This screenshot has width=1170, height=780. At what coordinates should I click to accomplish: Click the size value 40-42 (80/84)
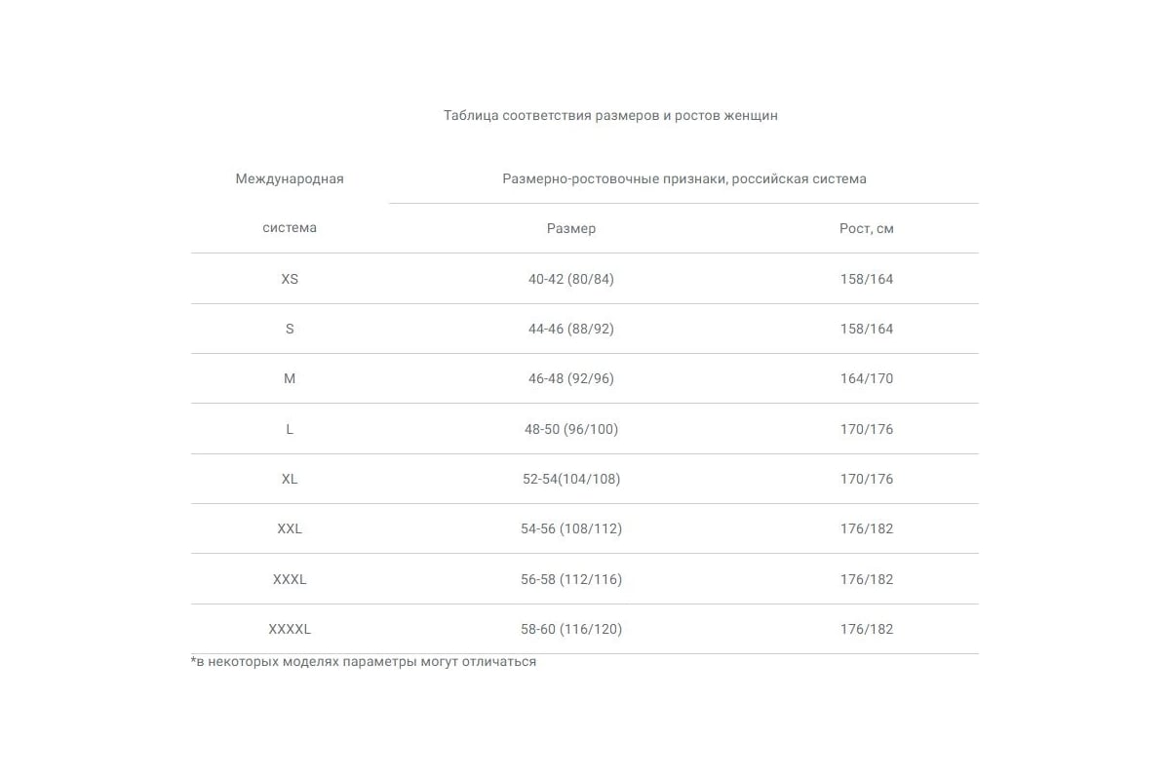point(571,279)
